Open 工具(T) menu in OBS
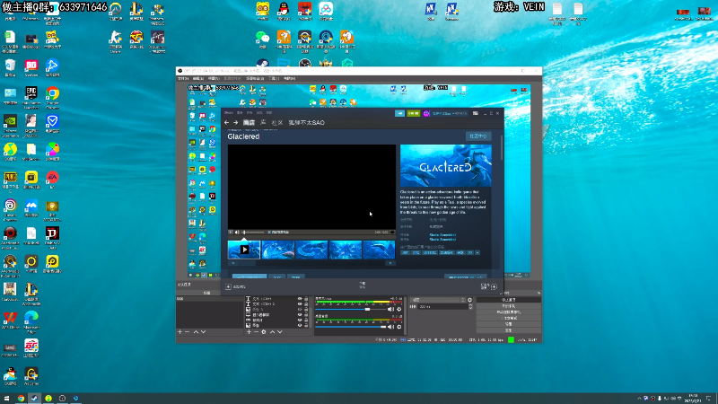This screenshot has height=404, width=718. (x=274, y=79)
